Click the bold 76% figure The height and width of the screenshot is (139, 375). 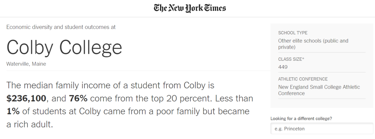point(78,99)
